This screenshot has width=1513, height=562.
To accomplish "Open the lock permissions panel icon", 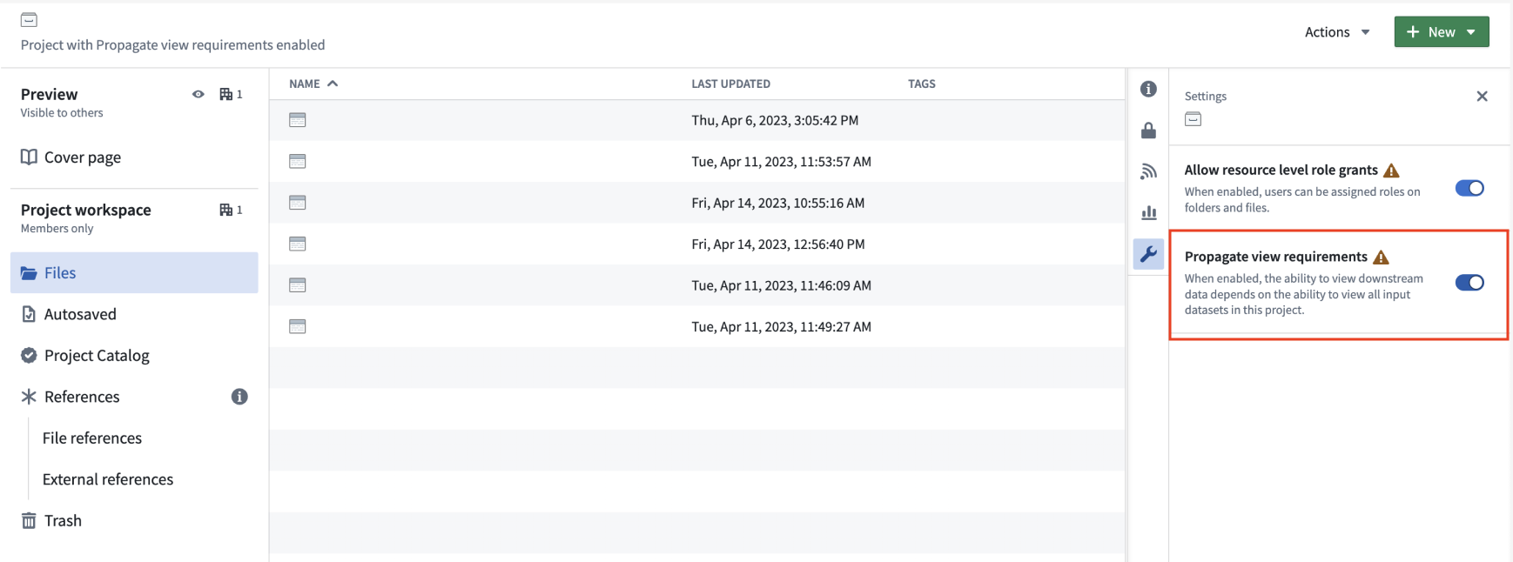I will coord(1148,130).
